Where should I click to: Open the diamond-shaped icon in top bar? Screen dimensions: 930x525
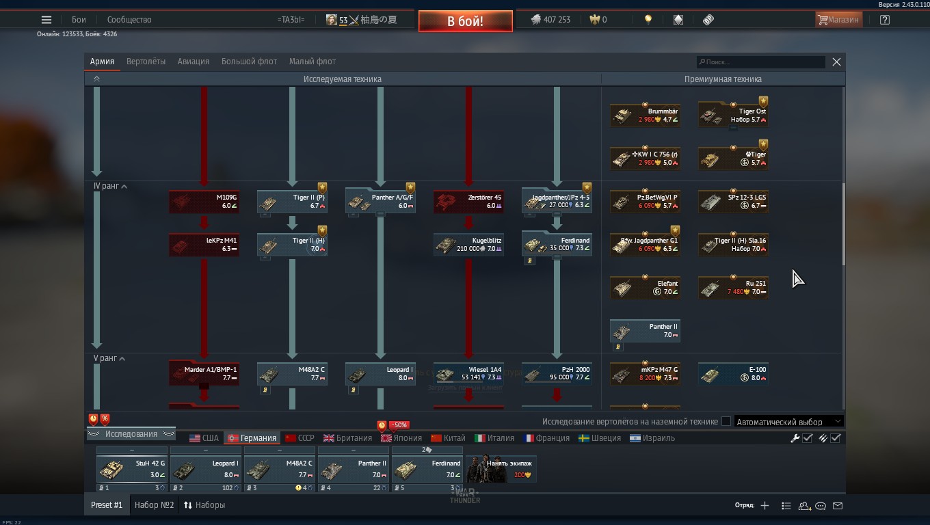point(678,20)
